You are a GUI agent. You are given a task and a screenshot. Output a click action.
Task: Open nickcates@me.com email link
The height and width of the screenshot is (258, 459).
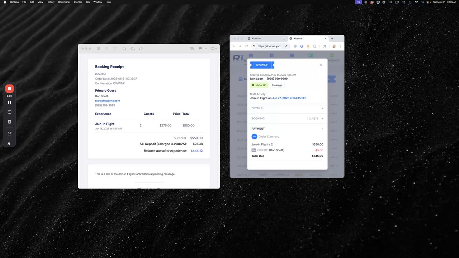coord(108,101)
